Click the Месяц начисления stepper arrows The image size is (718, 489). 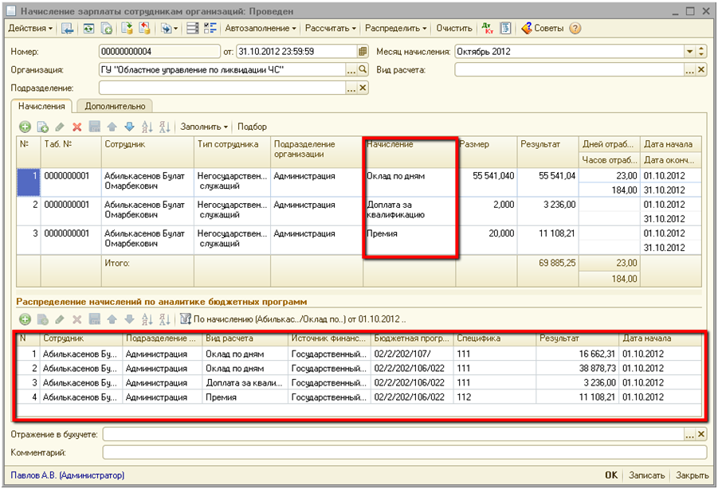point(701,52)
